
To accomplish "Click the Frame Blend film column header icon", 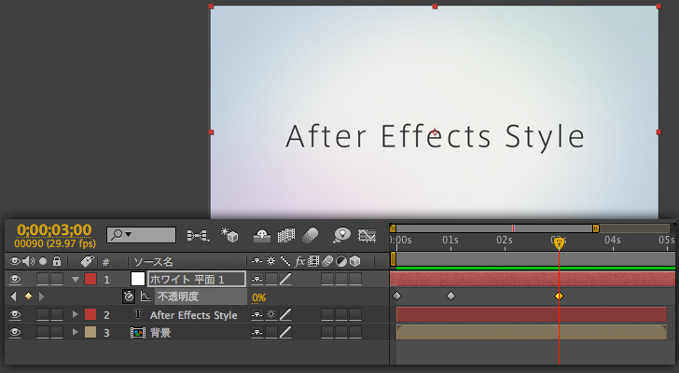I will point(313,261).
